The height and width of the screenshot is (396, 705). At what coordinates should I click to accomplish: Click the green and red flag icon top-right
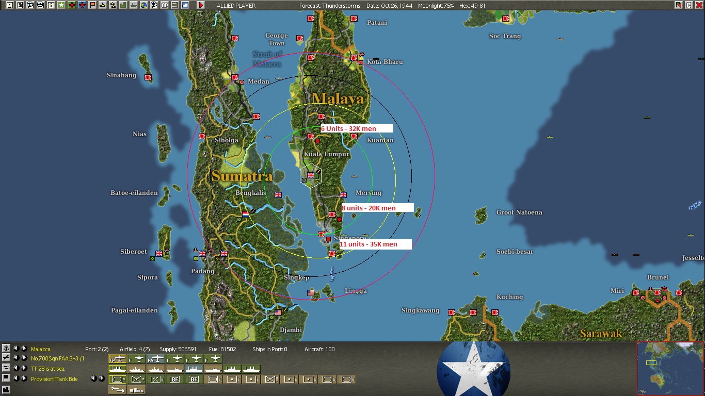678,5
